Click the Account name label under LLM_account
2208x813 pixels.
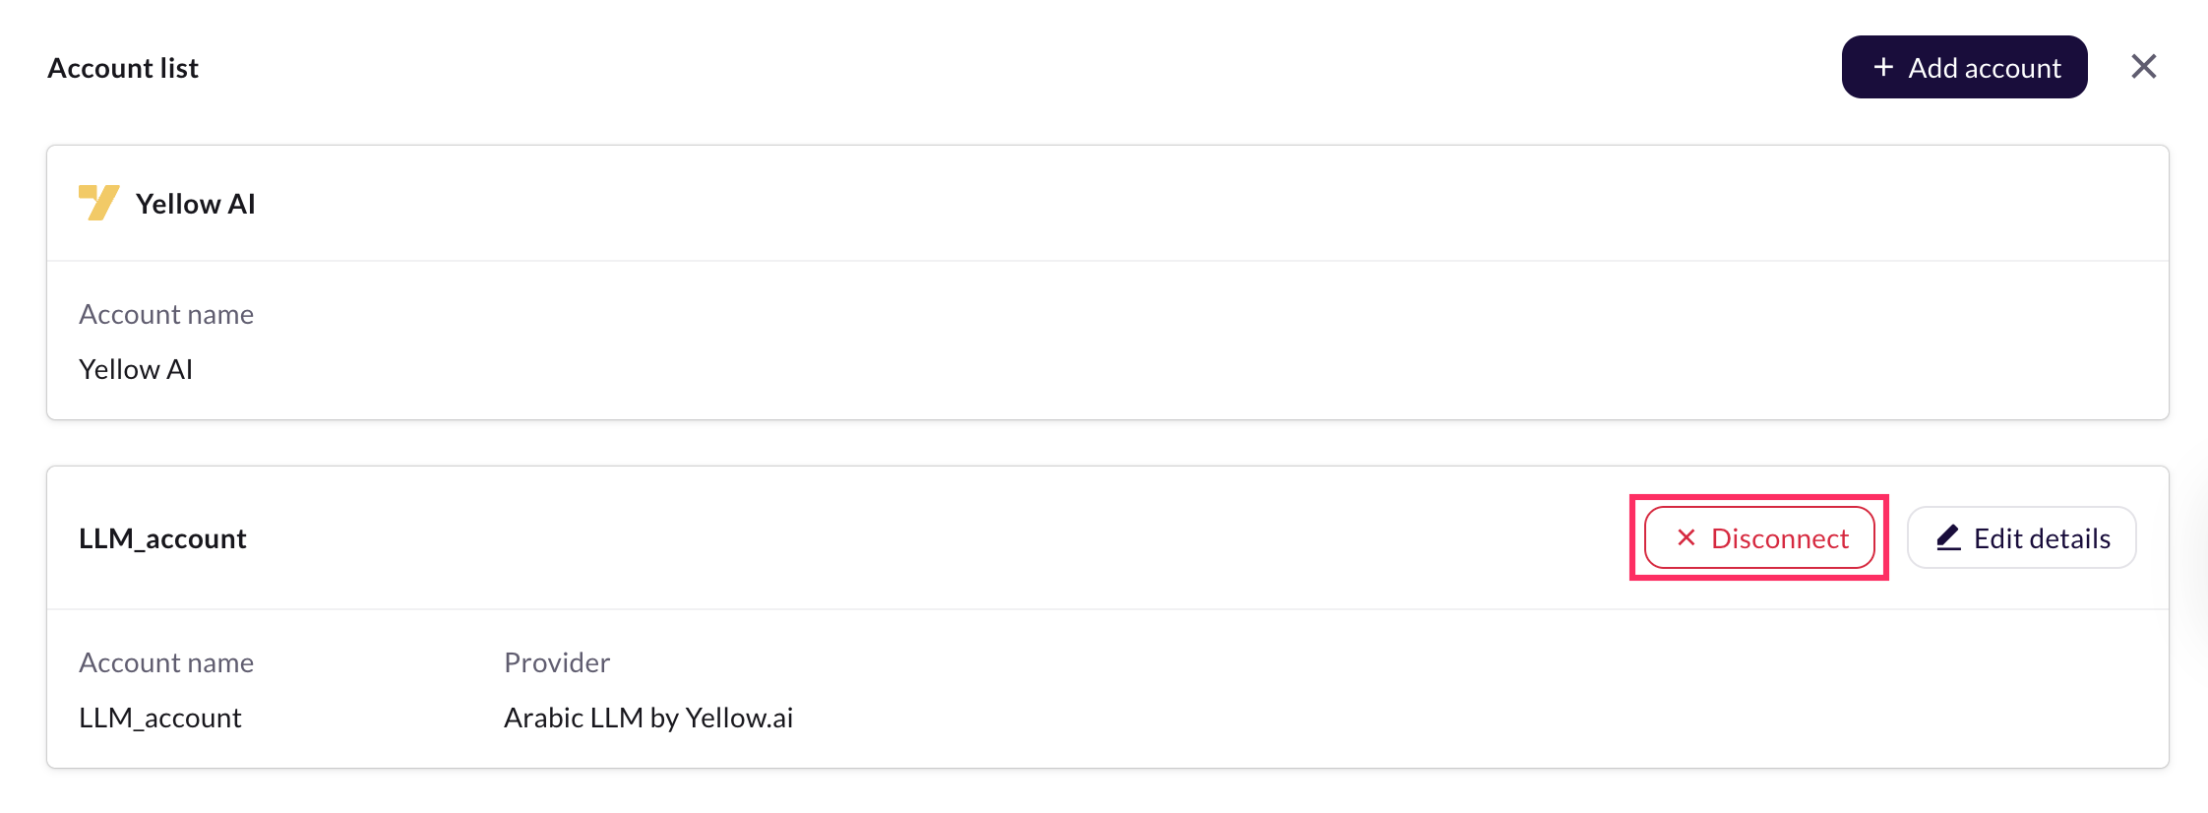click(166, 662)
